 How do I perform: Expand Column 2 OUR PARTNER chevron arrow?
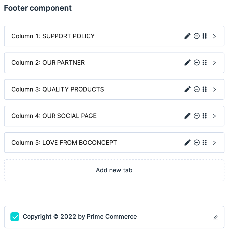coord(214,63)
